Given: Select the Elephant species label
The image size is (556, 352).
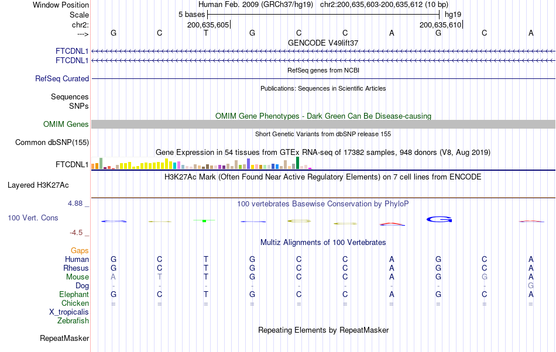Looking at the screenshot, I should click(x=74, y=294).
